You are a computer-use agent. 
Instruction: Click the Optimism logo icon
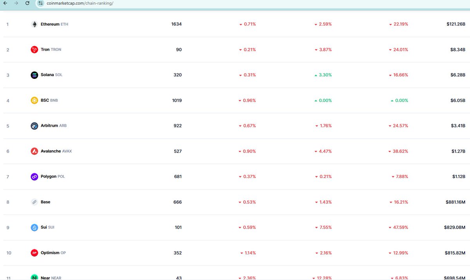34,253
